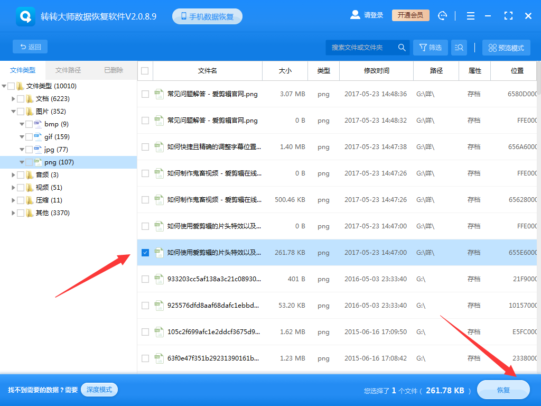Screen dimensions: 541x406
Task: Click the 视频 folder icon
Action: 30,188
